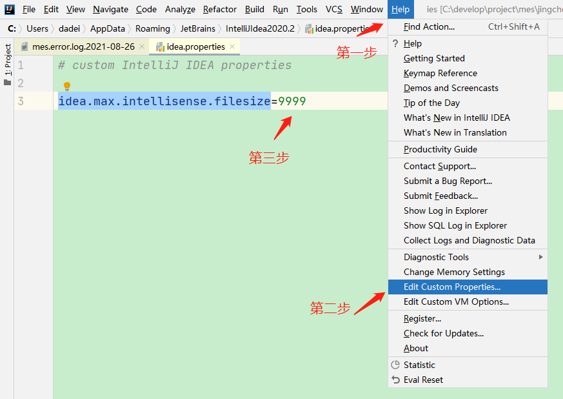Open the Window menu
Image resolution: width=563 pixels, height=399 pixels.
pyautogui.click(x=367, y=9)
